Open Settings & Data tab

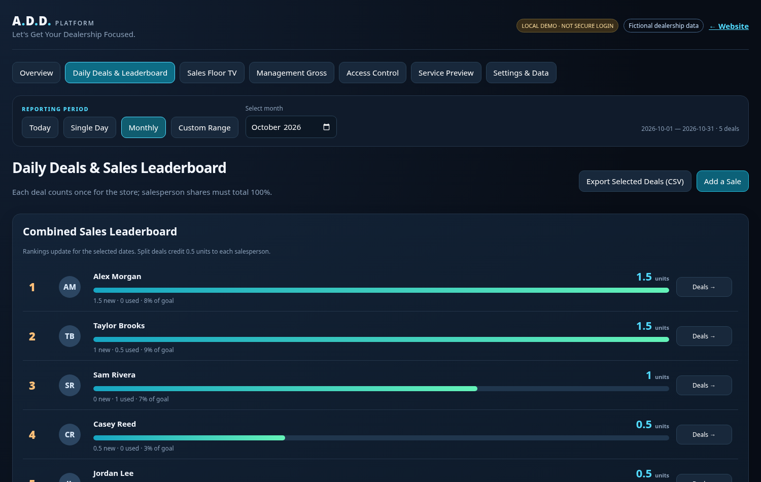click(521, 73)
